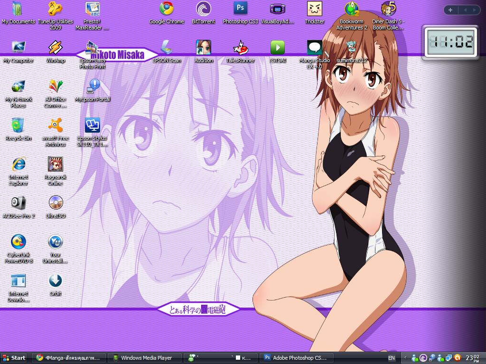The width and height of the screenshot is (486, 364).
Task: Select All Office Converter desktop icon
Action: [x=56, y=93]
